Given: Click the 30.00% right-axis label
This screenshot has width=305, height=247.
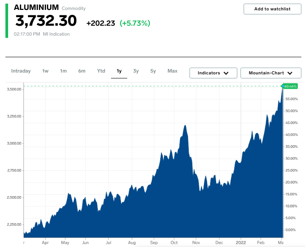Looking at the screenshot, I should (x=291, y=159).
